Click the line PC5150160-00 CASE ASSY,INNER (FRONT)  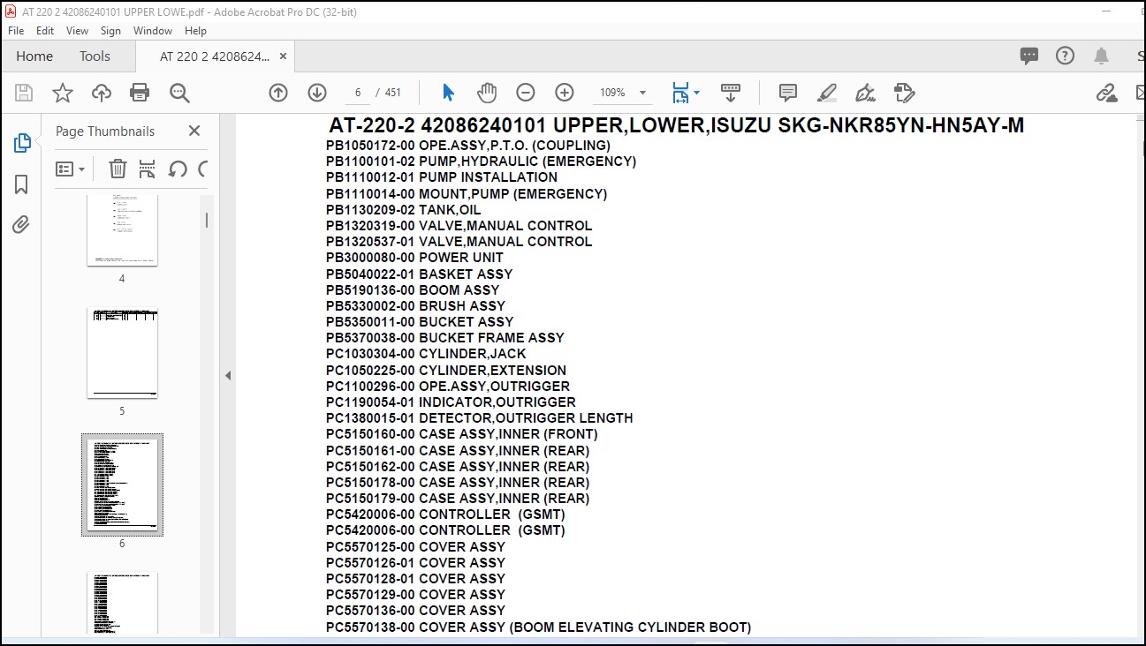coord(462,434)
